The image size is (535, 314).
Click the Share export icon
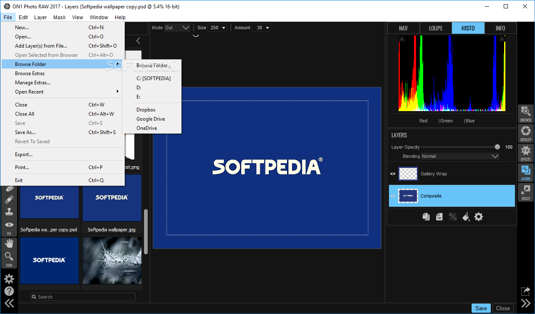(526, 291)
